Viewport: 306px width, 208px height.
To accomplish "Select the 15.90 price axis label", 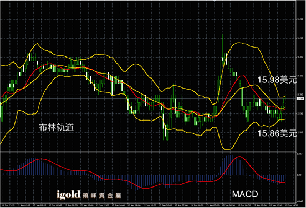I will tap(300, 113).
